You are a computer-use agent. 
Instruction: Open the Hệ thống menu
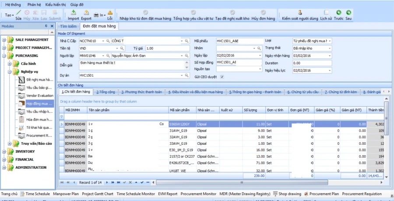tap(13, 4)
